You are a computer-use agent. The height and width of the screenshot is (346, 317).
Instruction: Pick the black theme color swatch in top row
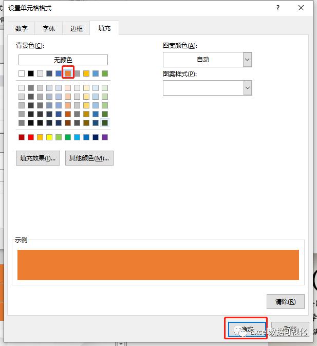pos(31,74)
